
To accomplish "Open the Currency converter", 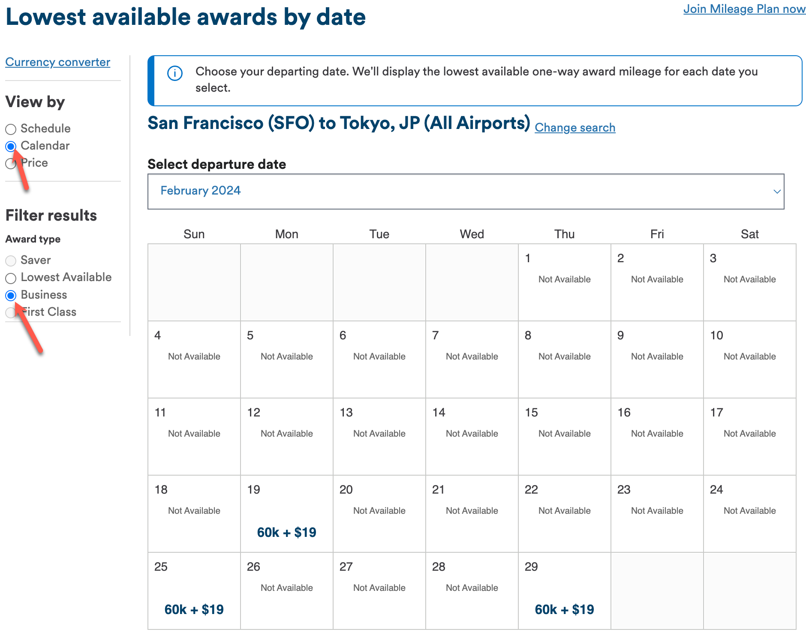I will point(57,62).
